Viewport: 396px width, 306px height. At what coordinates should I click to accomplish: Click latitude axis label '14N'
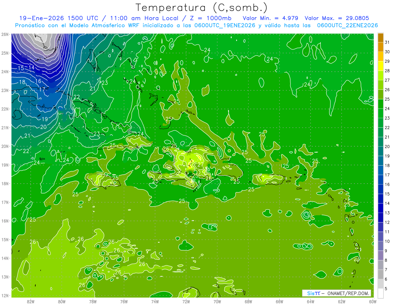pos(5,258)
